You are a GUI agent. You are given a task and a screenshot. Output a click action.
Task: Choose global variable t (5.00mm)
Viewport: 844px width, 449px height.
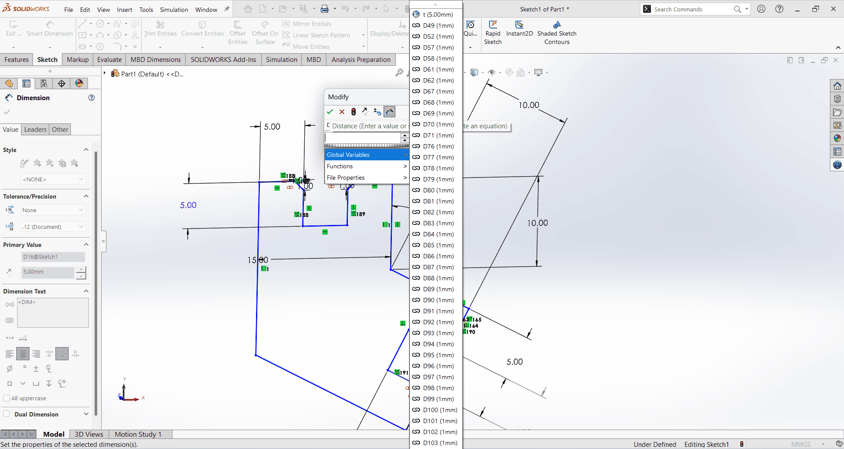click(x=436, y=14)
